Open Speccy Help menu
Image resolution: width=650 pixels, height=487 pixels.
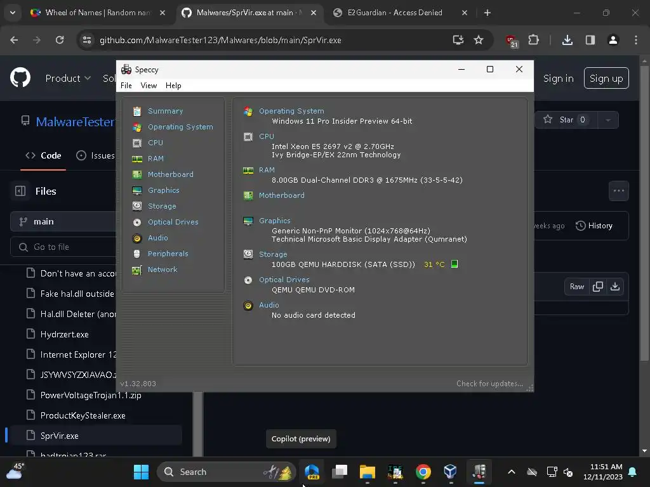[x=173, y=86]
